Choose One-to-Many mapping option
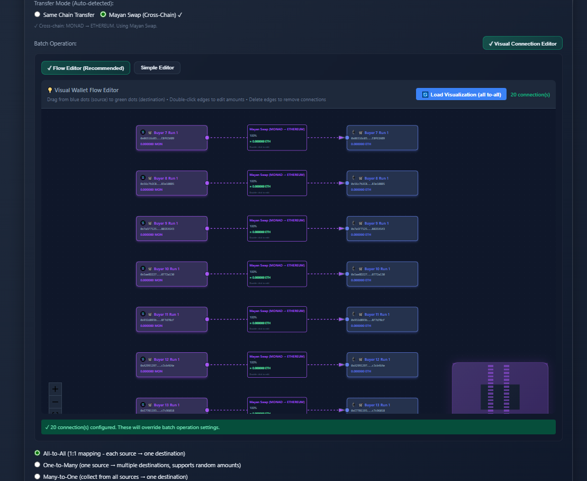Image resolution: width=587 pixels, height=481 pixels. [37, 465]
